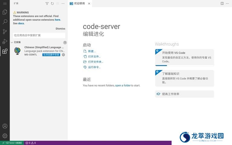
Task: Open 了解基础知识 walkthrough
Action: [185, 78]
